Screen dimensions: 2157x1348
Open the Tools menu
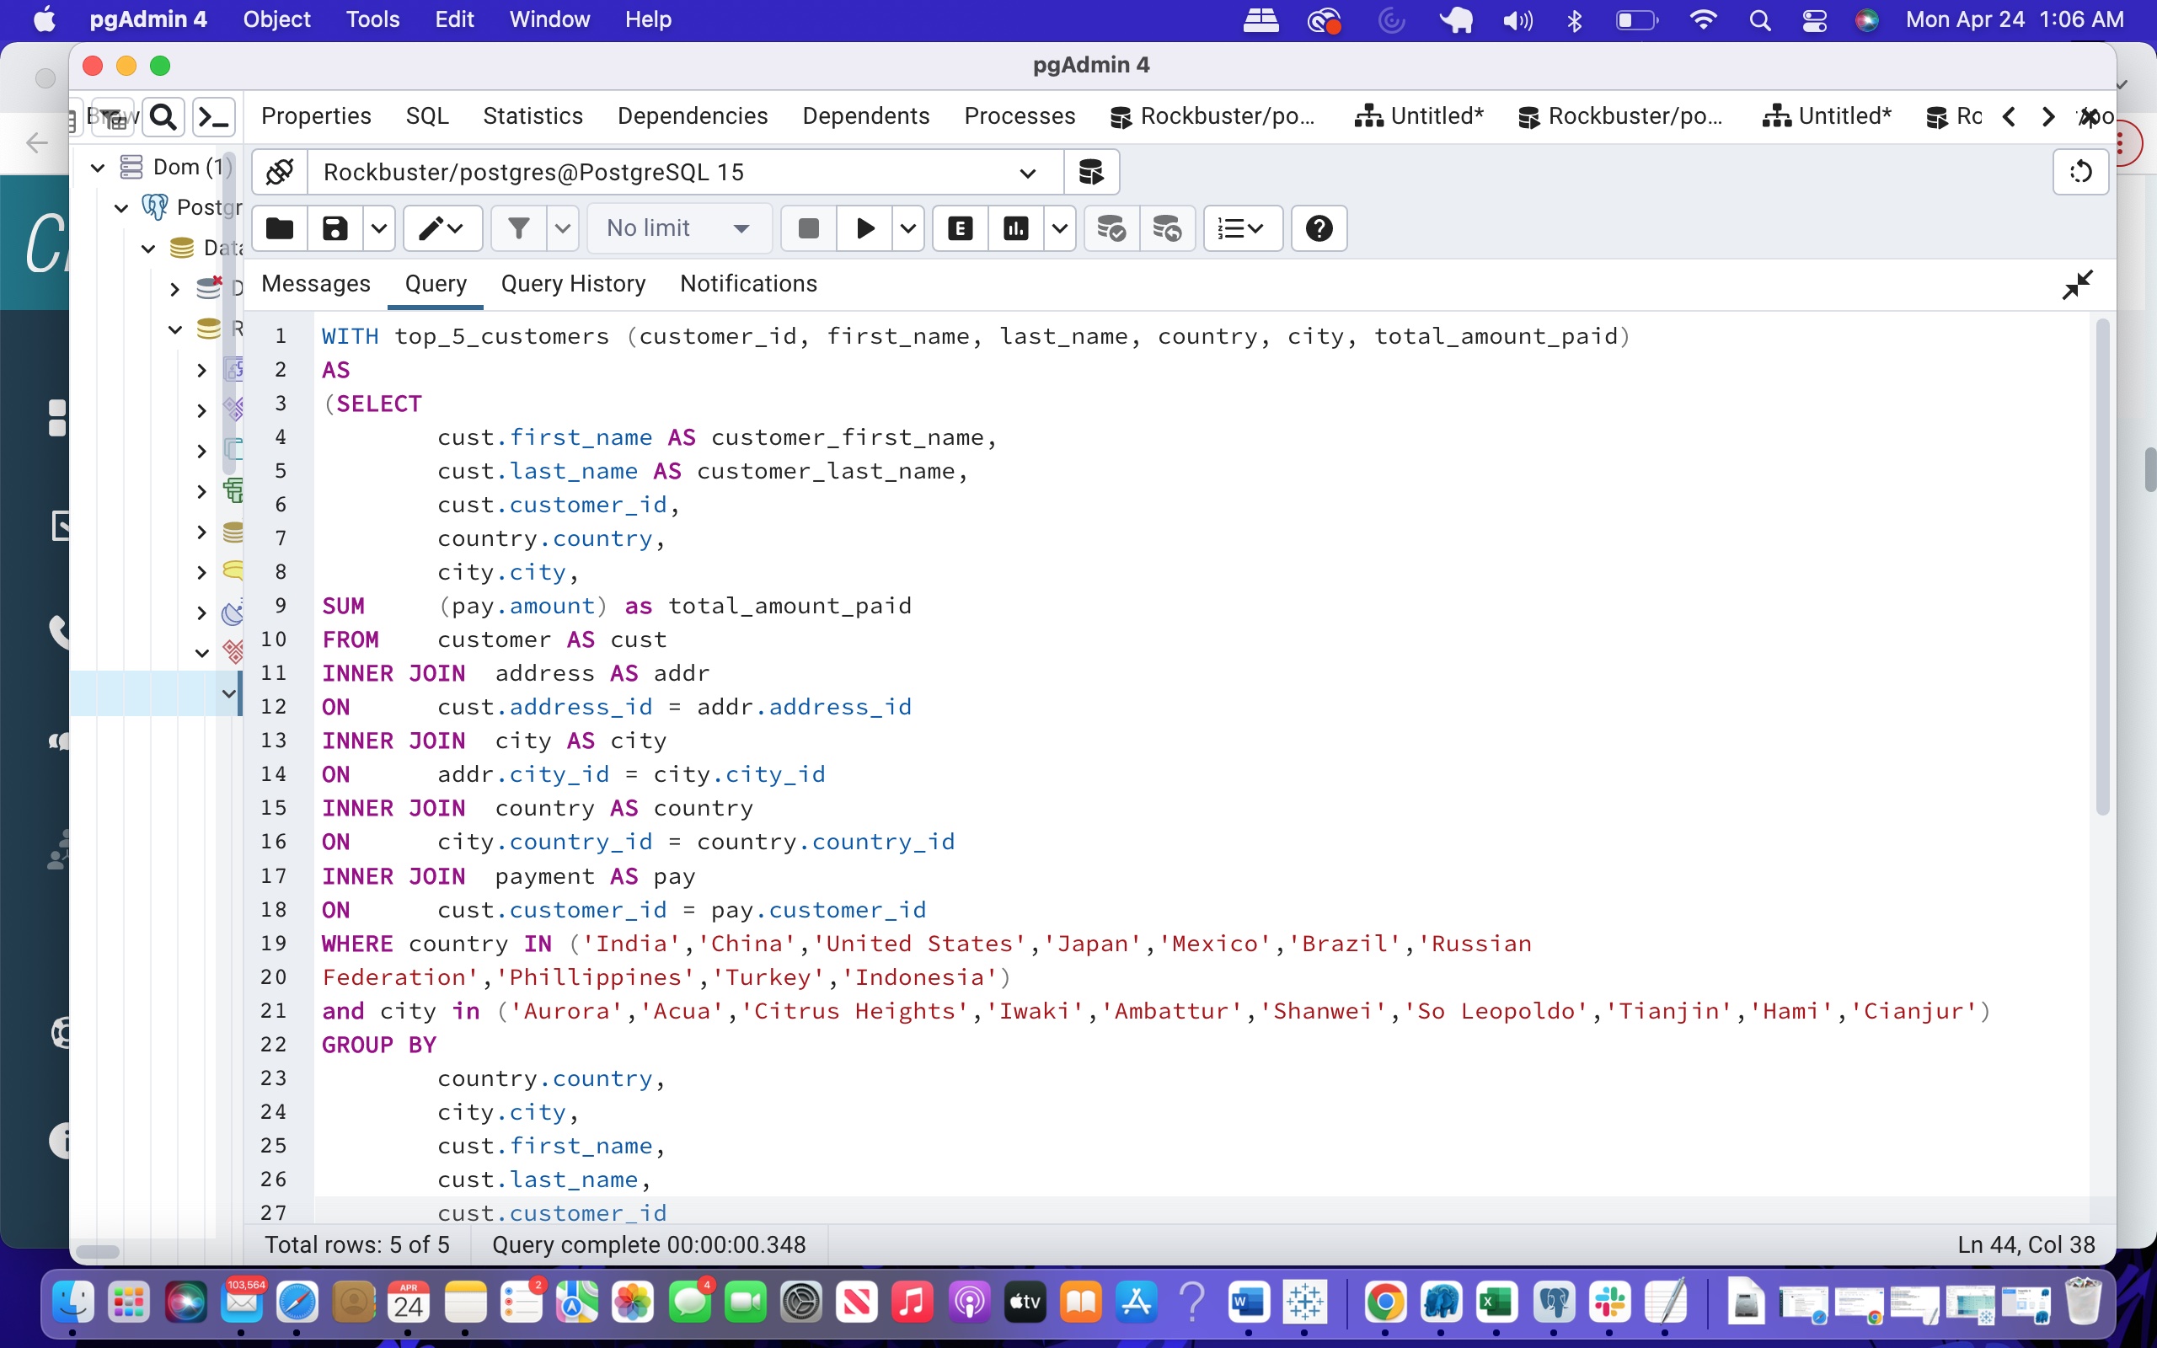372,19
